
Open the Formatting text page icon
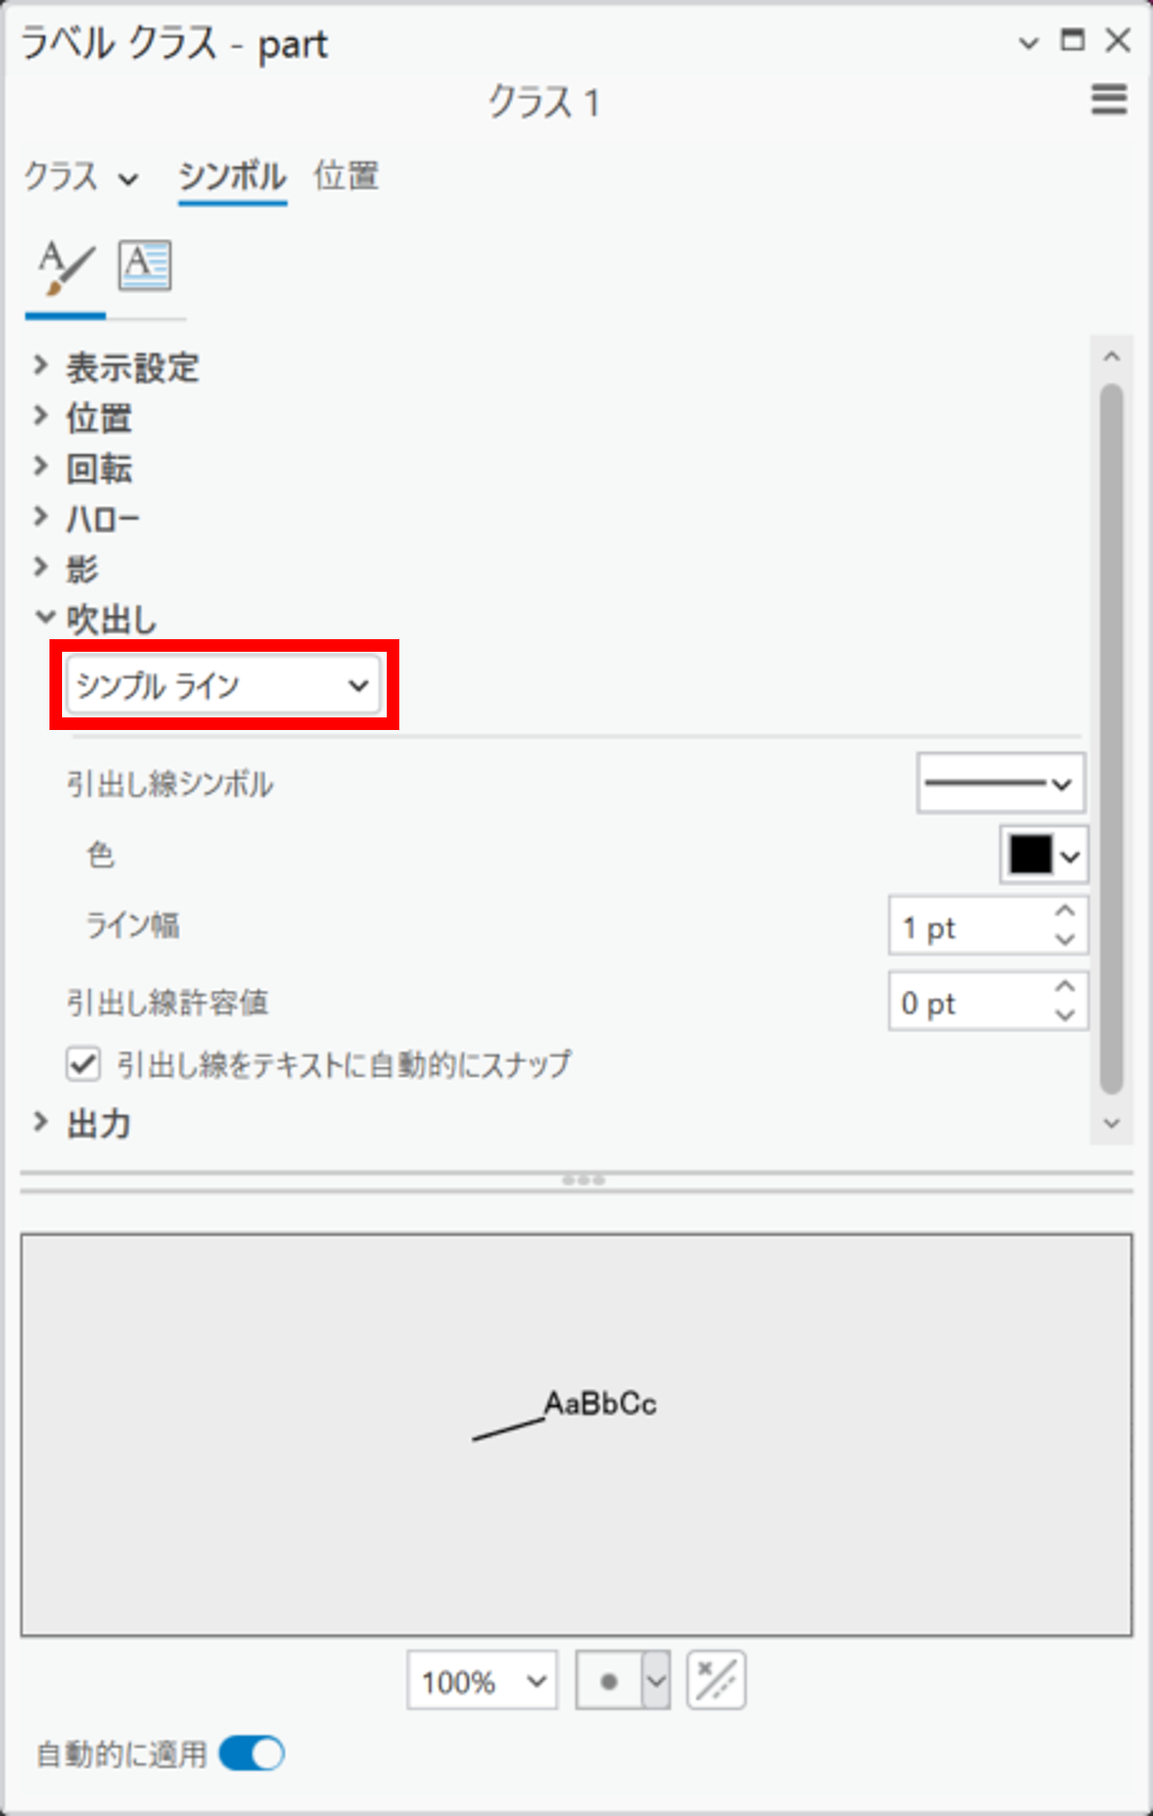(x=145, y=266)
